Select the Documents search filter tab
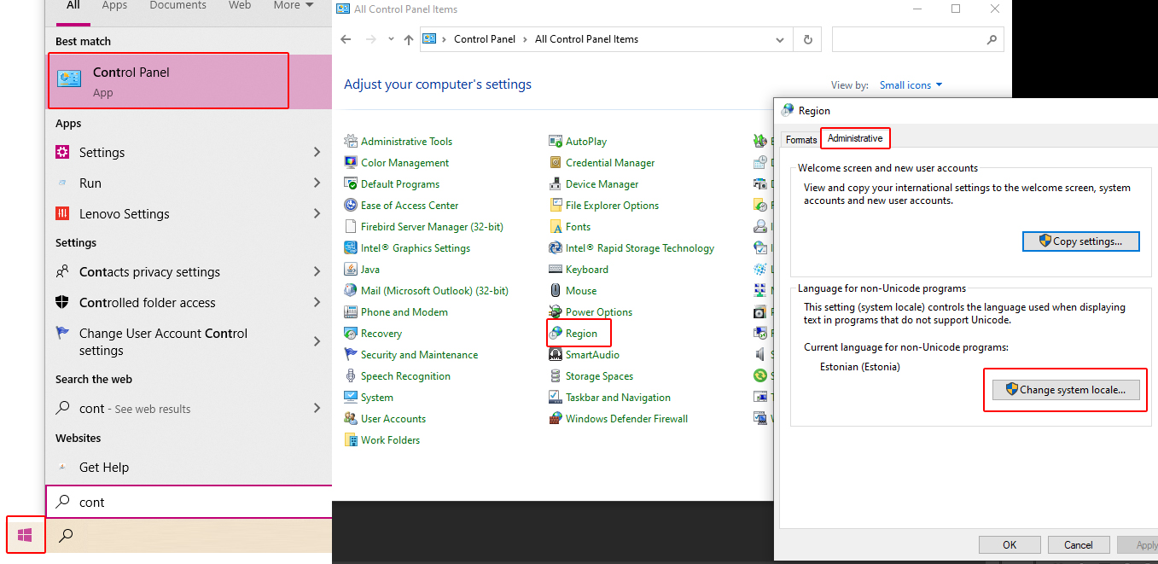Viewport: 1158px width, 564px height. 177,5
